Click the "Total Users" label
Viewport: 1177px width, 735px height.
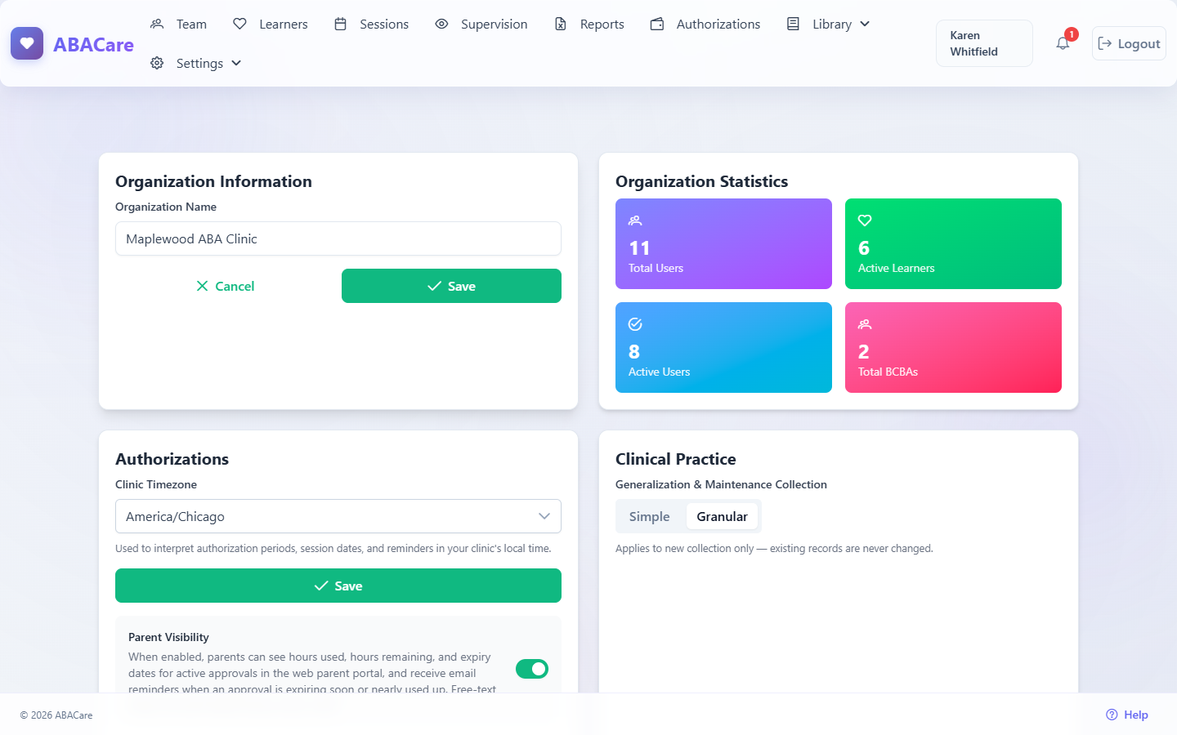[656, 268]
